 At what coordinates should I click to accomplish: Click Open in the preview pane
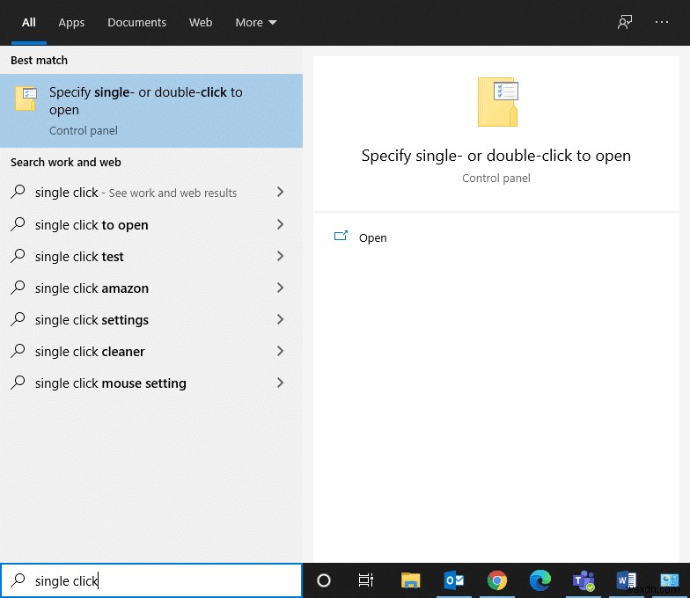[x=372, y=238]
